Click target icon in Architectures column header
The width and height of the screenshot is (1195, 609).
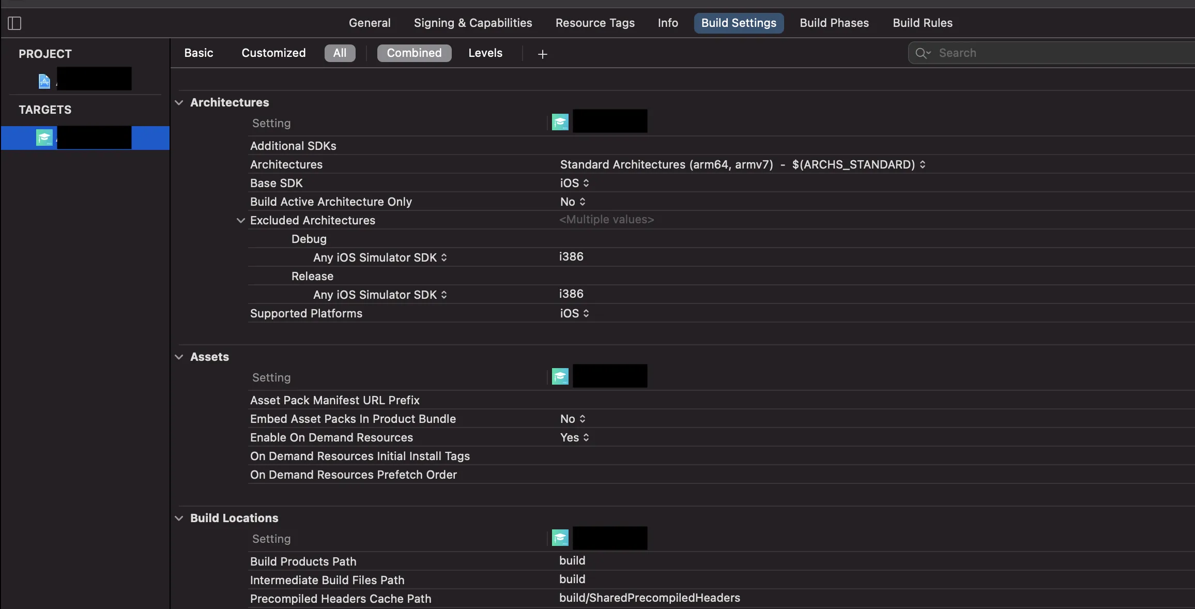tap(560, 123)
